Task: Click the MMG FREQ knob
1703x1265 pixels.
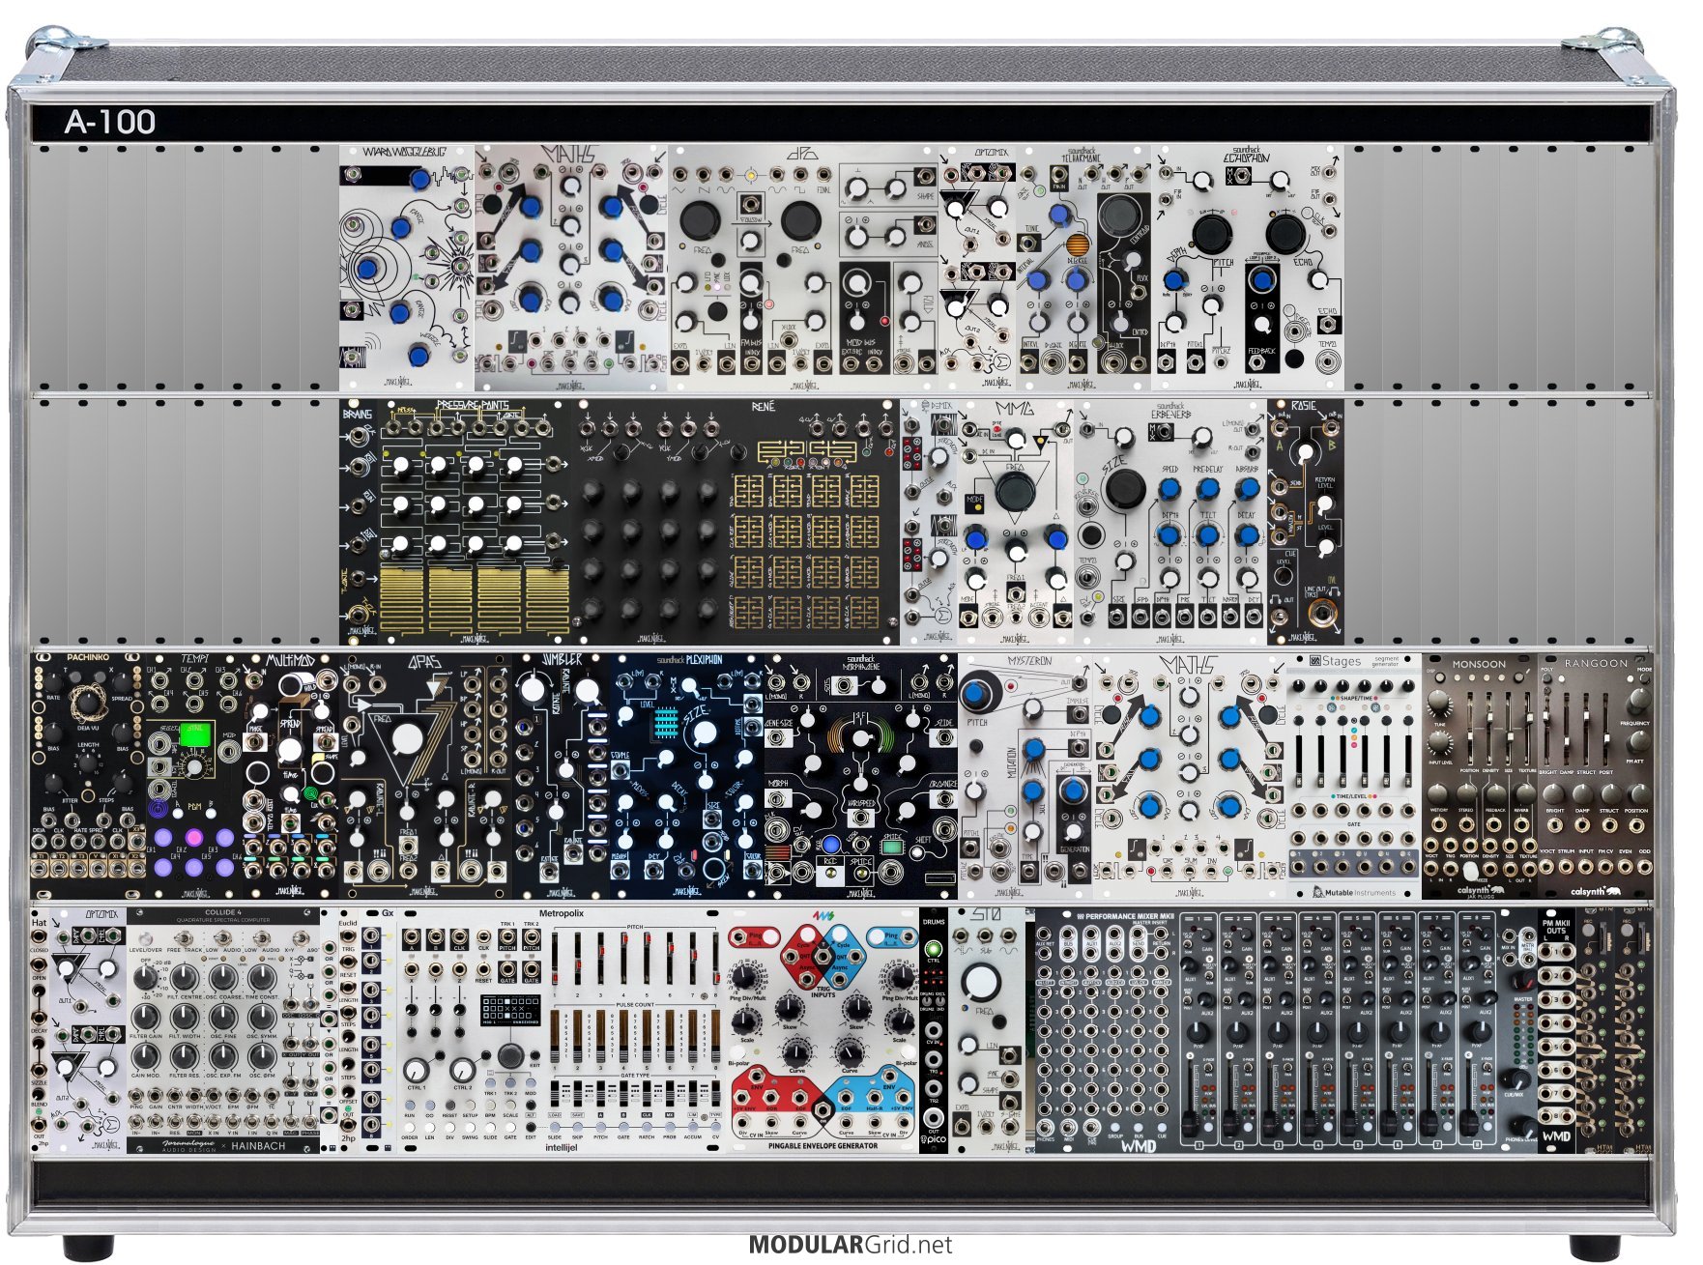Action: click(1015, 493)
